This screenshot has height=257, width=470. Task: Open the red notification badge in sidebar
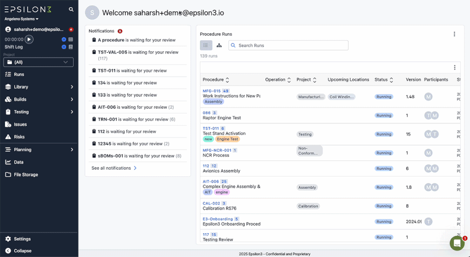click(71, 30)
